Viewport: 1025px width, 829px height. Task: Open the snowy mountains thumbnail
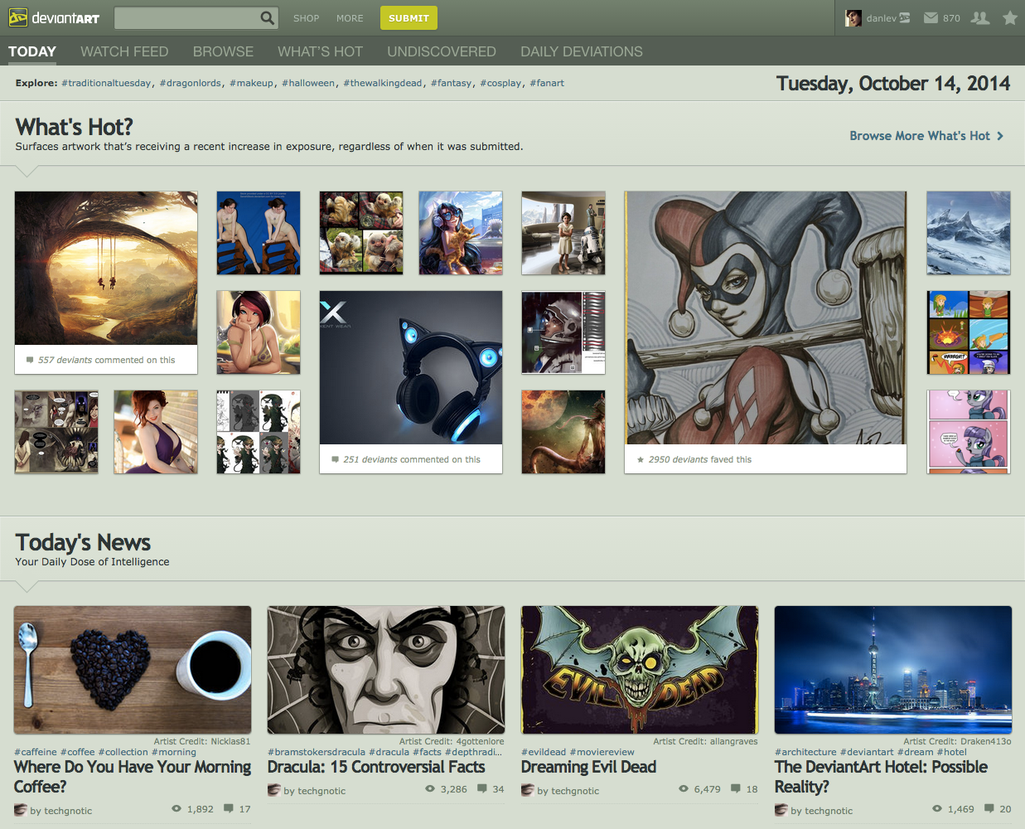(969, 233)
